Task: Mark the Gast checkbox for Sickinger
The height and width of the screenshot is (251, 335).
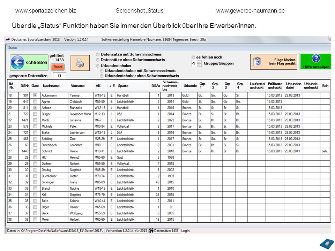Action: coord(35,182)
